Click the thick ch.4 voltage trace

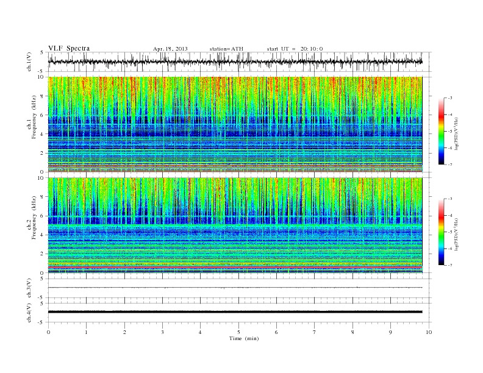point(235,312)
